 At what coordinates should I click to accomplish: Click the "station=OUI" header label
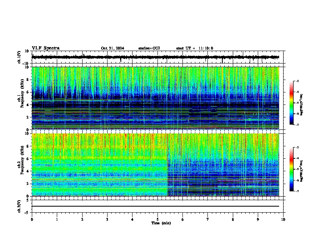click(x=149, y=48)
